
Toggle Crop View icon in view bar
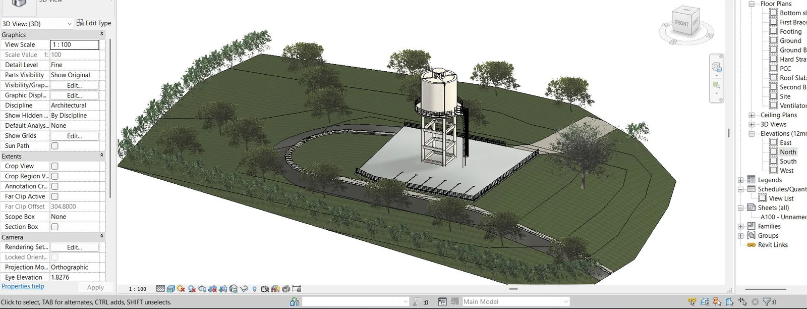212,289
